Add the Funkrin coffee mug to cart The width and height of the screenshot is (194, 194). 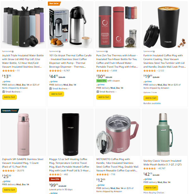(x=151, y=98)
